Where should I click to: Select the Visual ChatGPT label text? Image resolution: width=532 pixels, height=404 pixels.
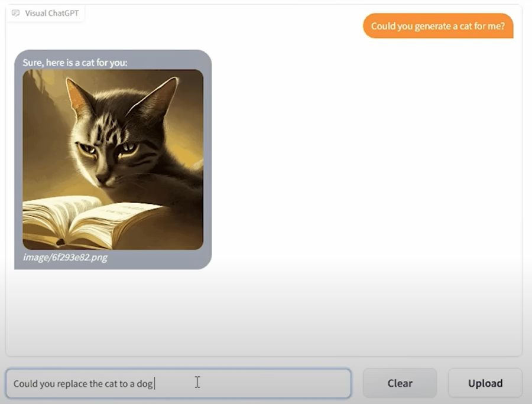51,13
